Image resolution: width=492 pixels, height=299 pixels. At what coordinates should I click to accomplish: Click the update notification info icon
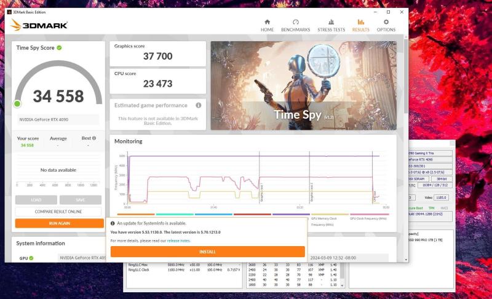(x=113, y=223)
